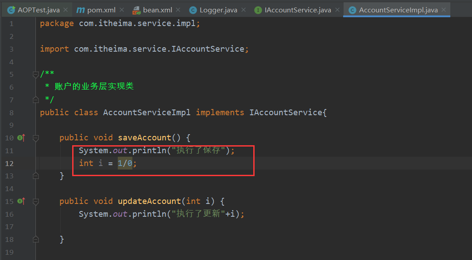
Task: Click the interface icon on IAccountService.java tab
Action: pyautogui.click(x=258, y=10)
